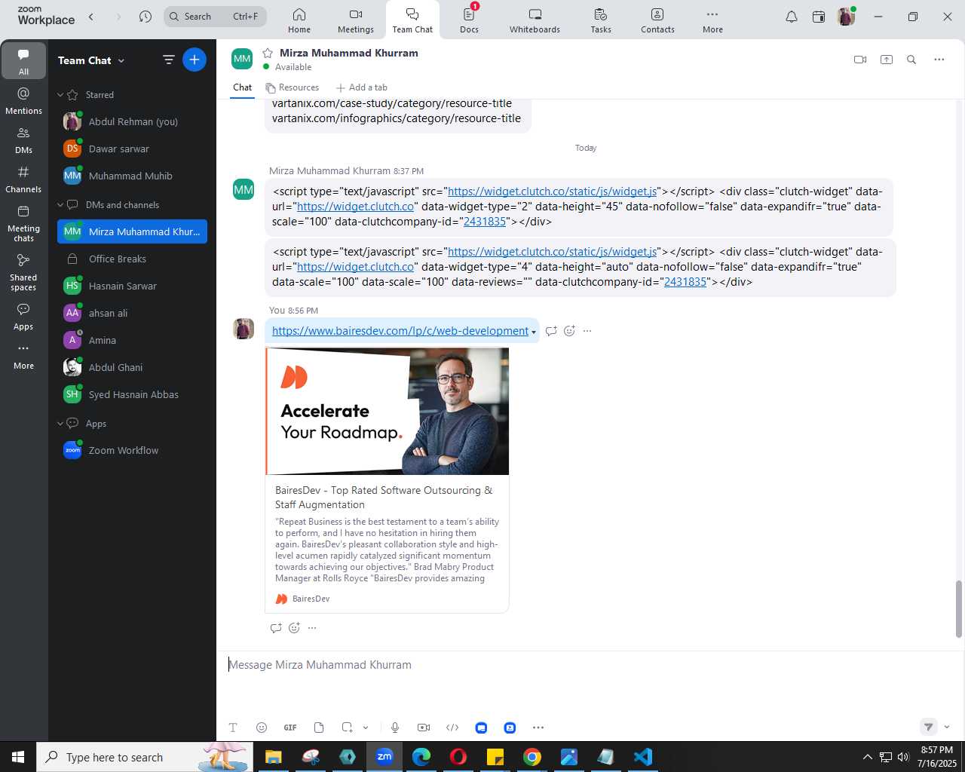965x772 pixels.
Task: Open the Home tab in Zoom
Action: coord(299,20)
